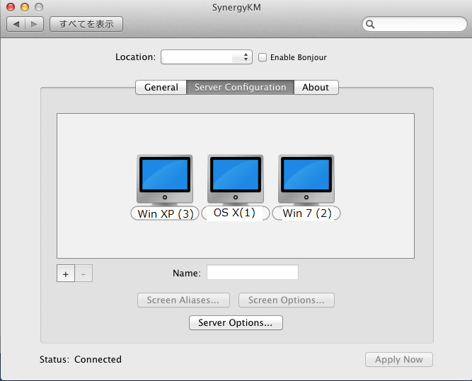Enable the Bonjour checkbox
The image size is (472, 381).
click(x=263, y=57)
